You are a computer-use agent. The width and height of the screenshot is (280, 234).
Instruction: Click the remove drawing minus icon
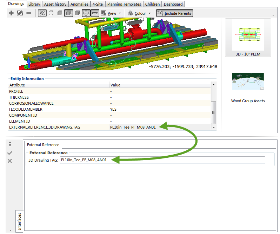click(29, 13)
